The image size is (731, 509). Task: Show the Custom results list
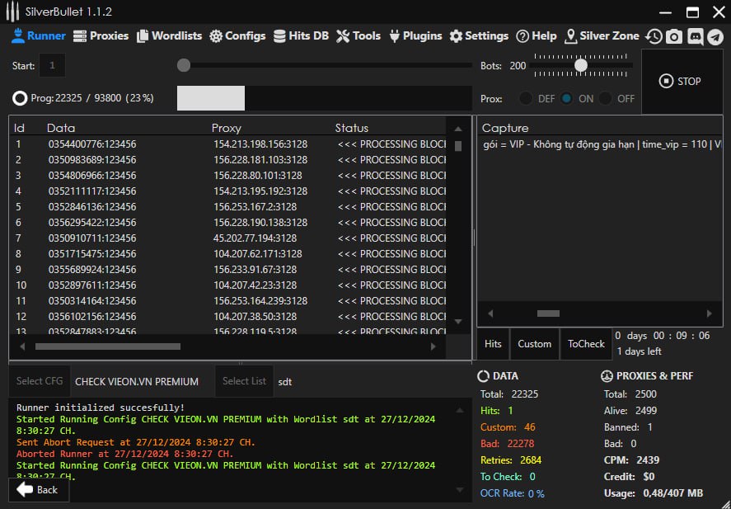click(x=535, y=344)
